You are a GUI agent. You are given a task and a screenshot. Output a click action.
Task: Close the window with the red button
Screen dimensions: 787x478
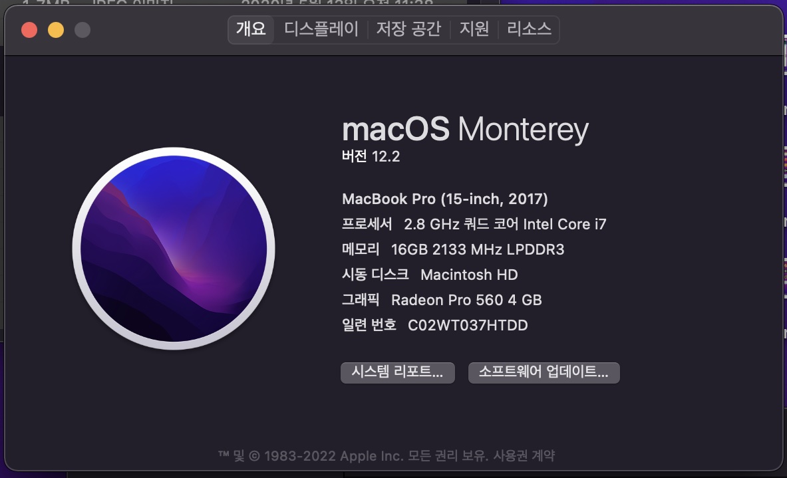[29, 30]
